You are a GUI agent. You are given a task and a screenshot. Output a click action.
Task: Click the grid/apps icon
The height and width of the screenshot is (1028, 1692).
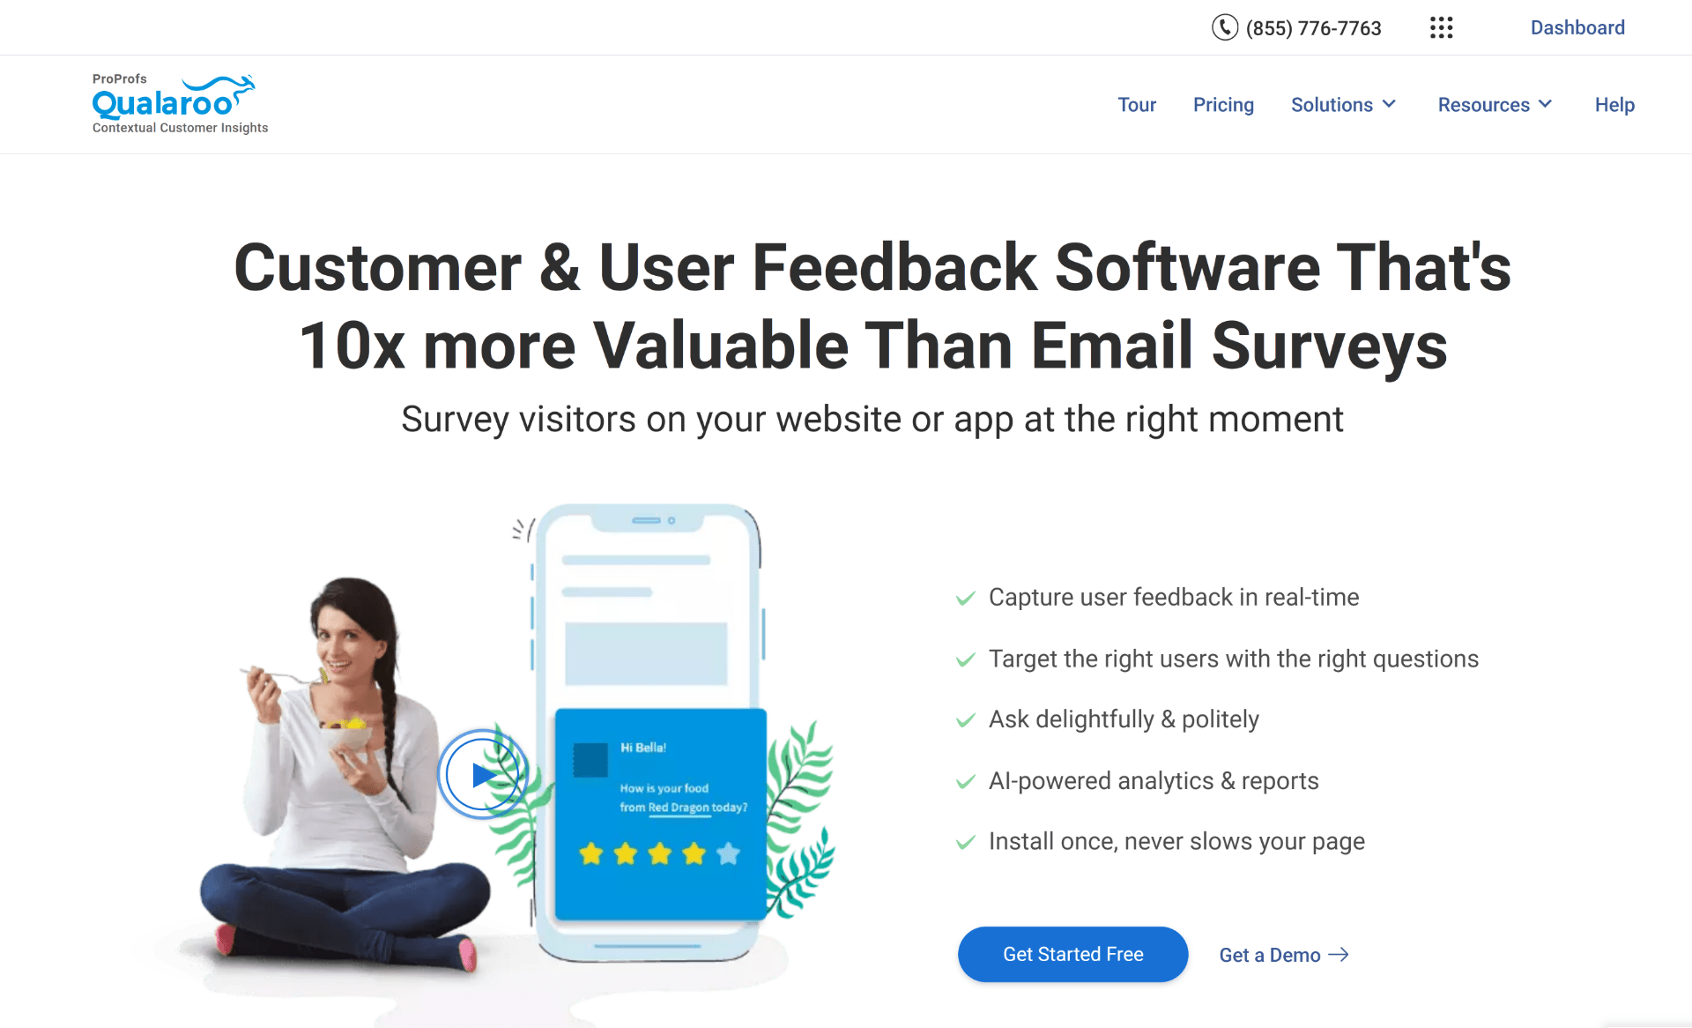[1439, 26]
